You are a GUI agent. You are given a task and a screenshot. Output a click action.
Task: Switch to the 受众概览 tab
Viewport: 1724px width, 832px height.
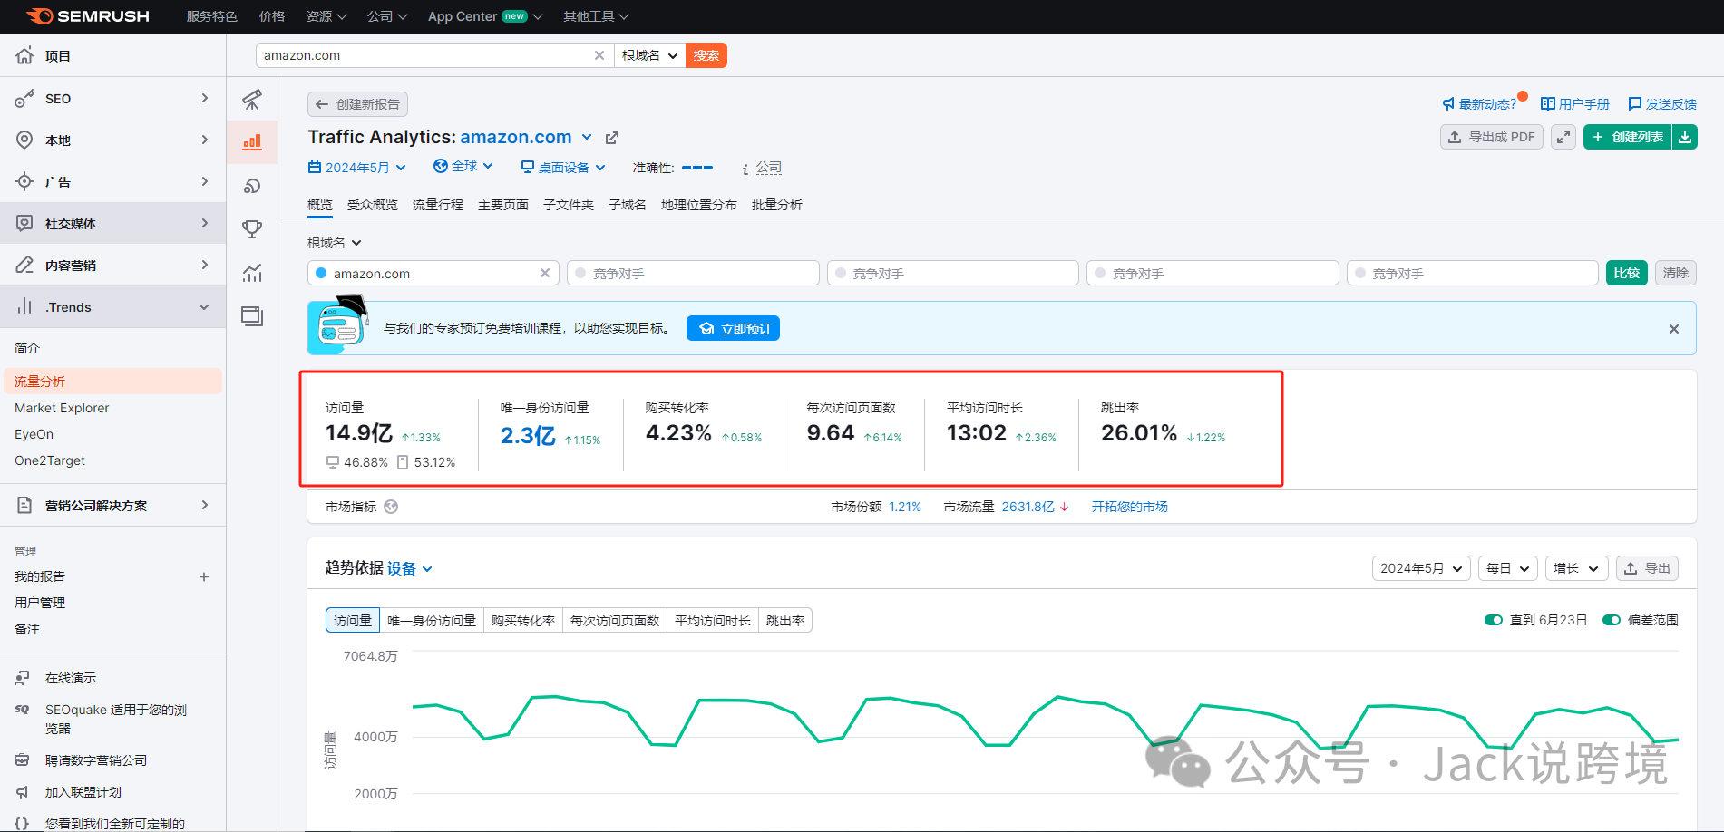(x=372, y=205)
